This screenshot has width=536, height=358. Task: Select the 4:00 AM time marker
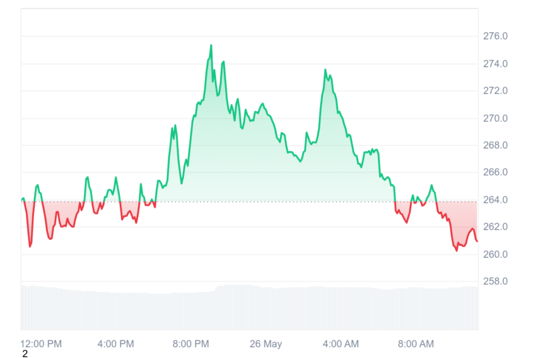(341, 344)
